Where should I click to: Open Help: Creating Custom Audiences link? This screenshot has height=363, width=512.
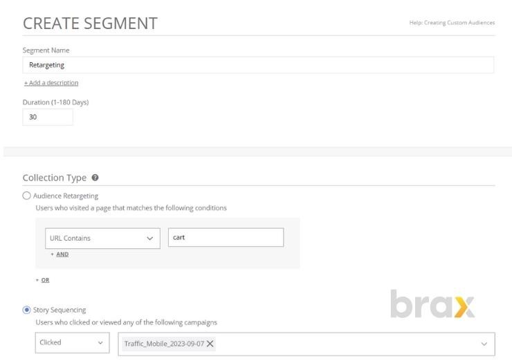pos(452,23)
